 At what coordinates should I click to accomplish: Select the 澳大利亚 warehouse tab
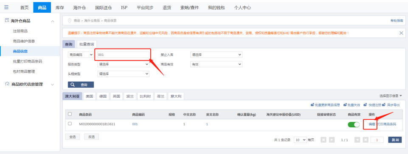pos(73,96)
